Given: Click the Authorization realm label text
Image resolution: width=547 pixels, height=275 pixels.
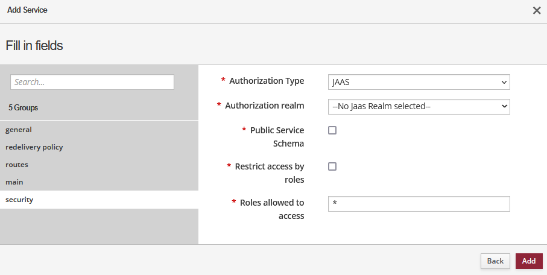Looking at the screenshot, I should pyautogui.click(x=264, y=106).
